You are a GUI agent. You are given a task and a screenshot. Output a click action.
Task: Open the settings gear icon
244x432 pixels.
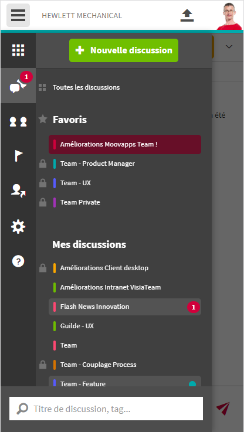[18, 227]
